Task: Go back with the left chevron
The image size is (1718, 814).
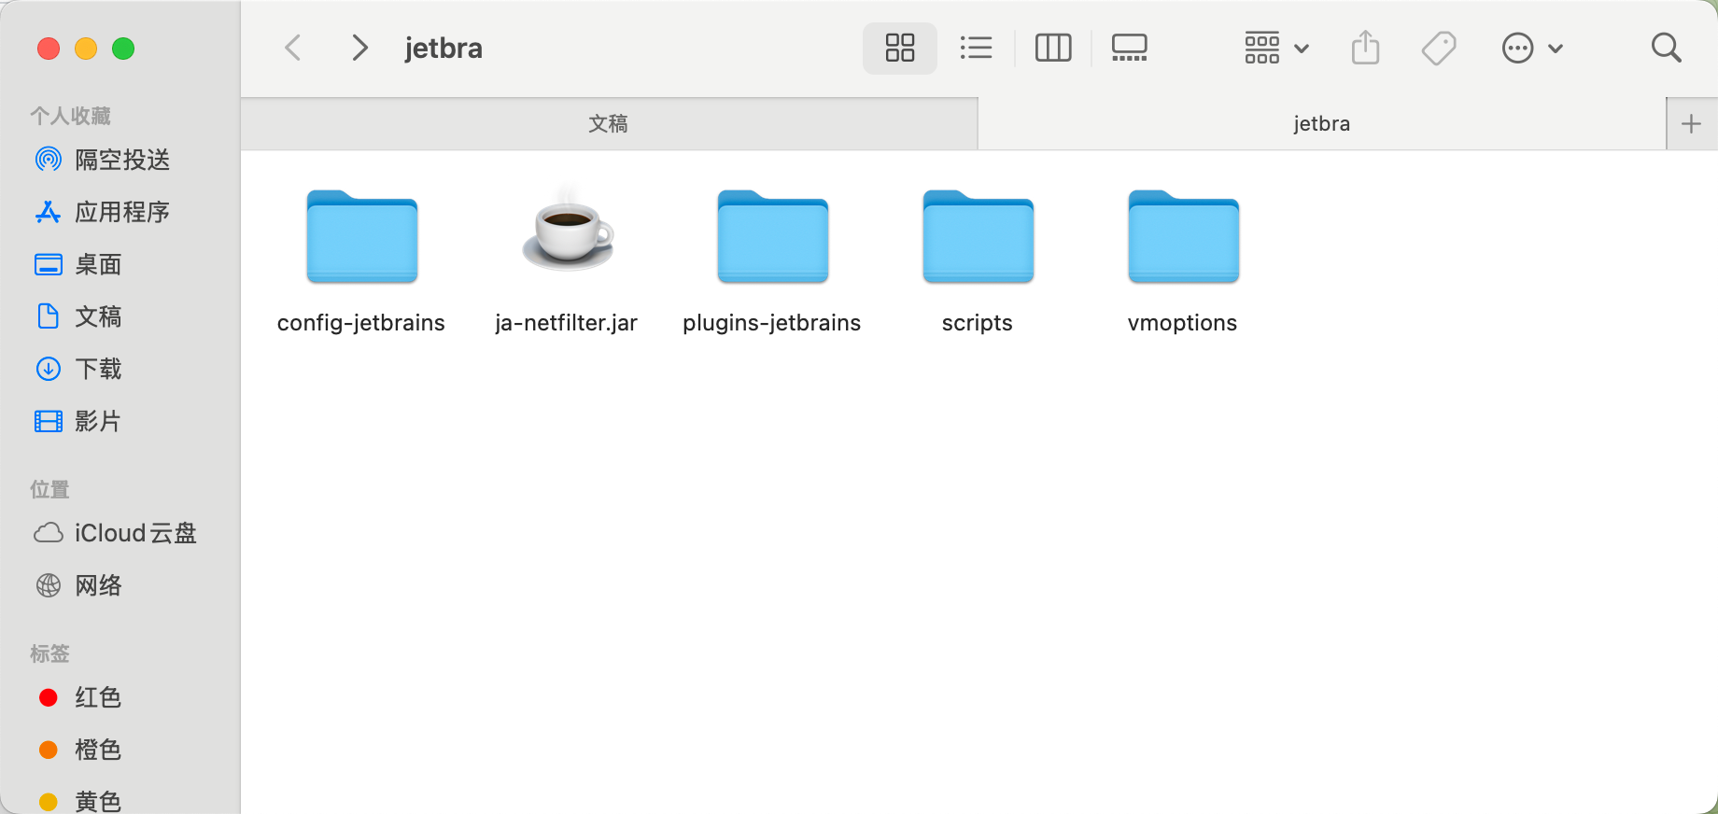Action: [x=293, y=48]
